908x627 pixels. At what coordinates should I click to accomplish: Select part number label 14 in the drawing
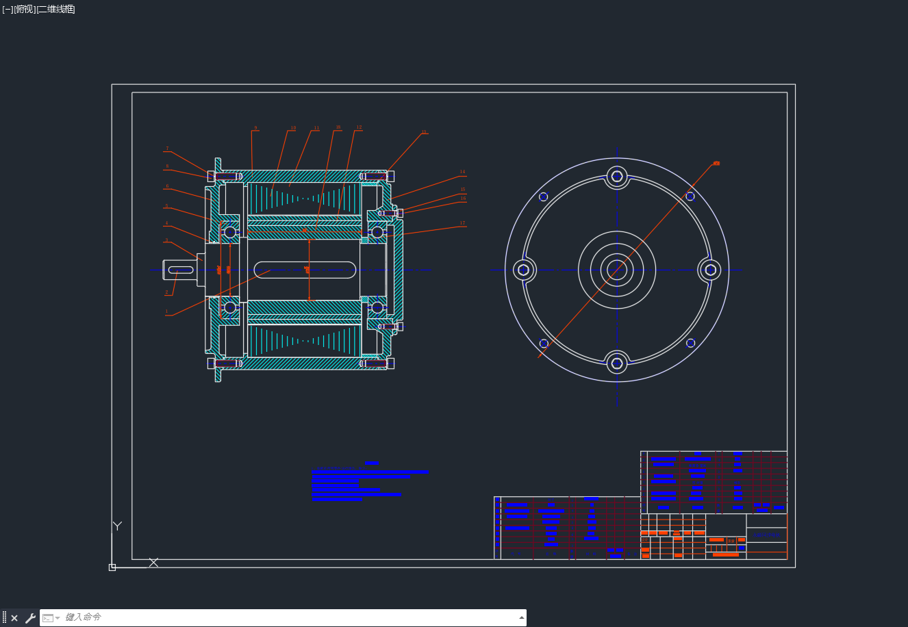point(462,172)
